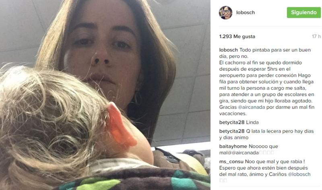Open betycita28 profile from second comment

[232, 131]
